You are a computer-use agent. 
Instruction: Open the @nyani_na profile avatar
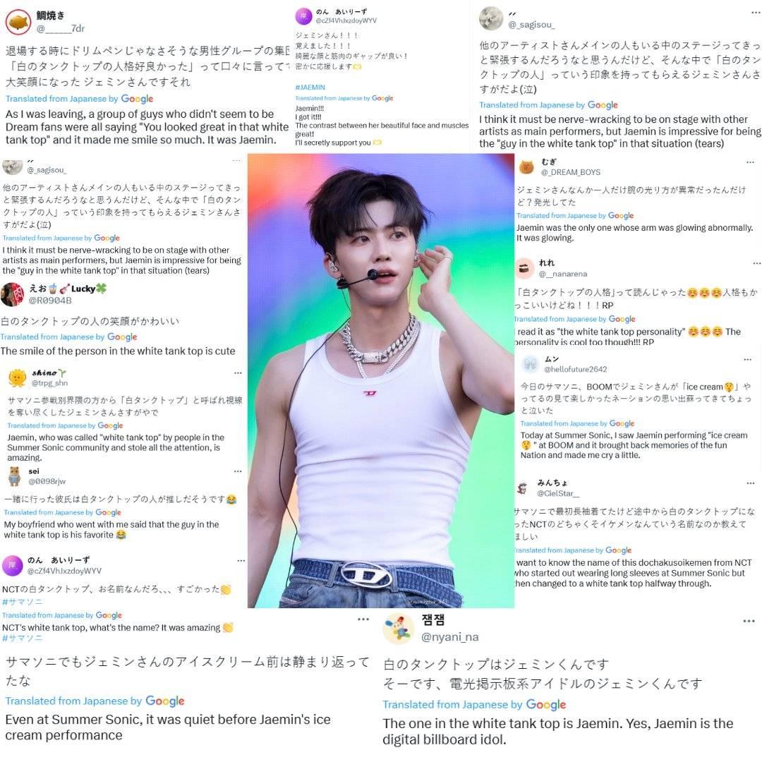tap(398, 628)
